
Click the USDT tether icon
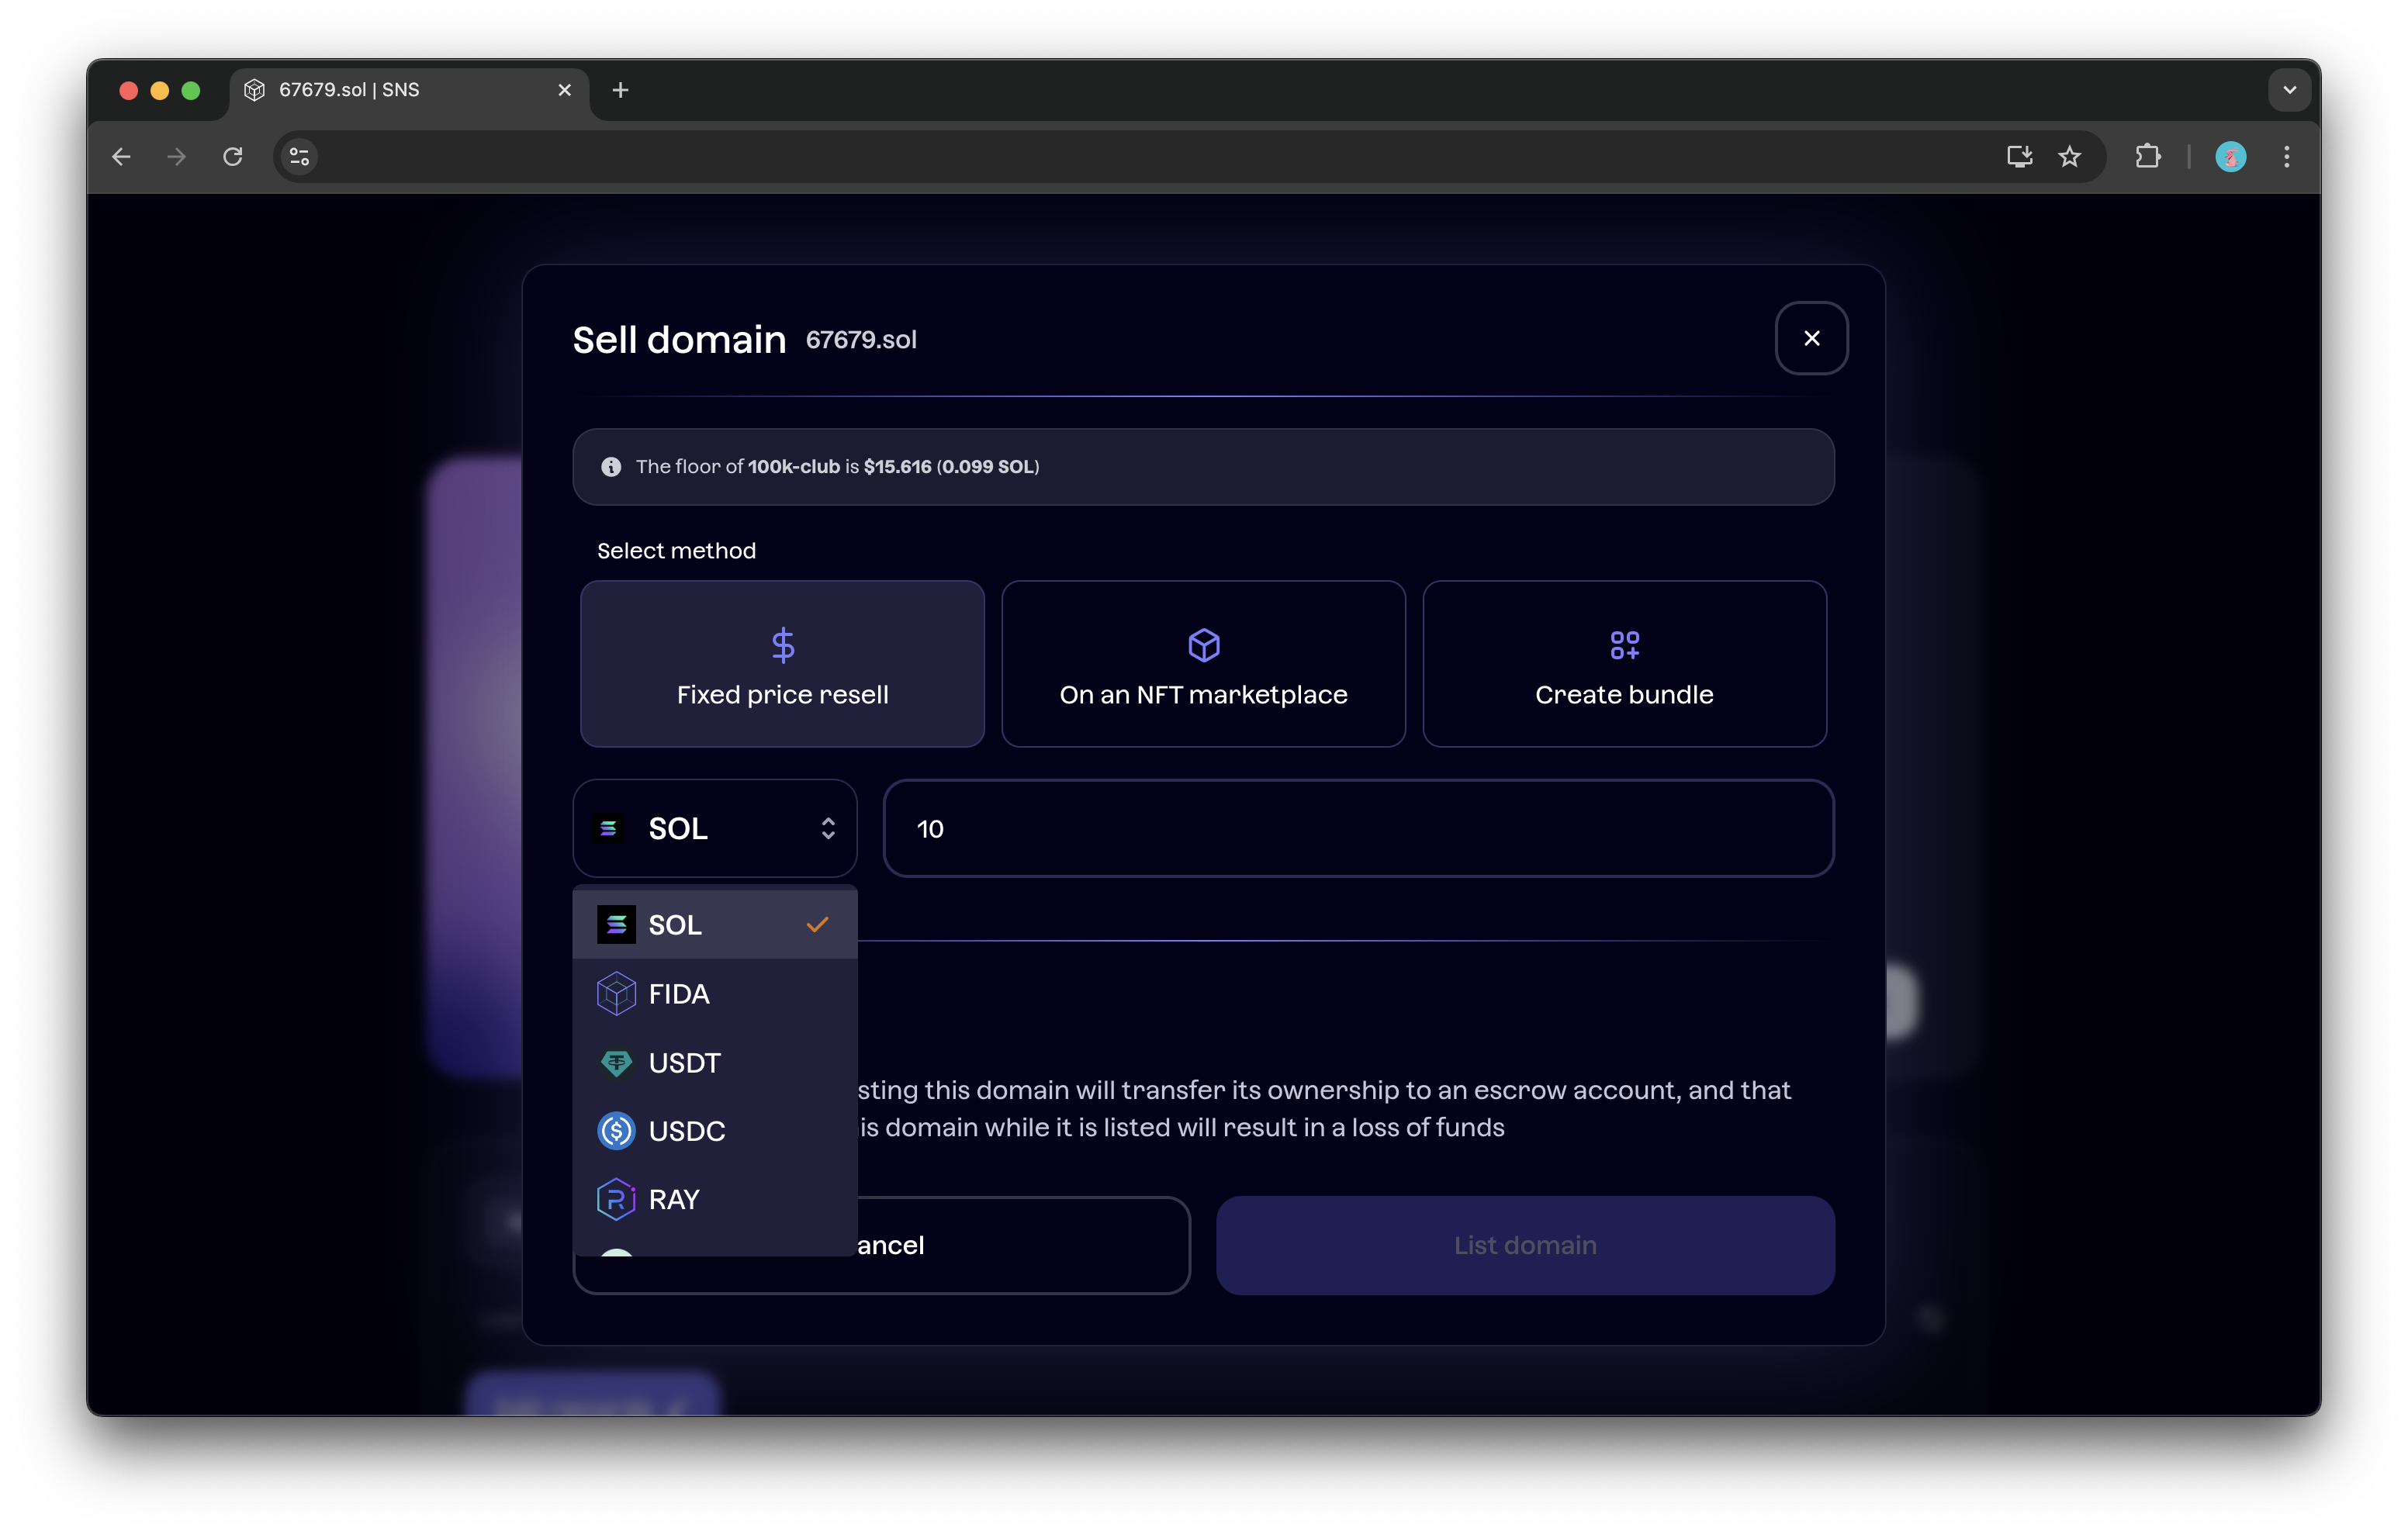[616, 1062]
